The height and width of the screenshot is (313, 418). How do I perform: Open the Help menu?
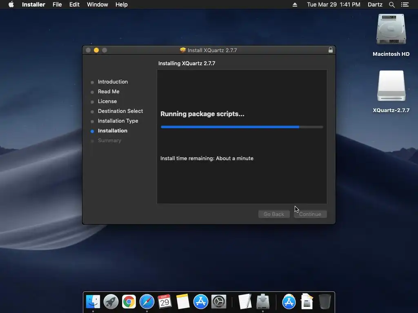[x=121, y=4]
